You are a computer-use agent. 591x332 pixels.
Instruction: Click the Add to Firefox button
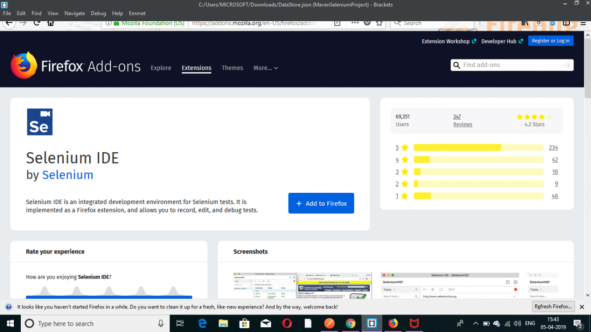321,203
